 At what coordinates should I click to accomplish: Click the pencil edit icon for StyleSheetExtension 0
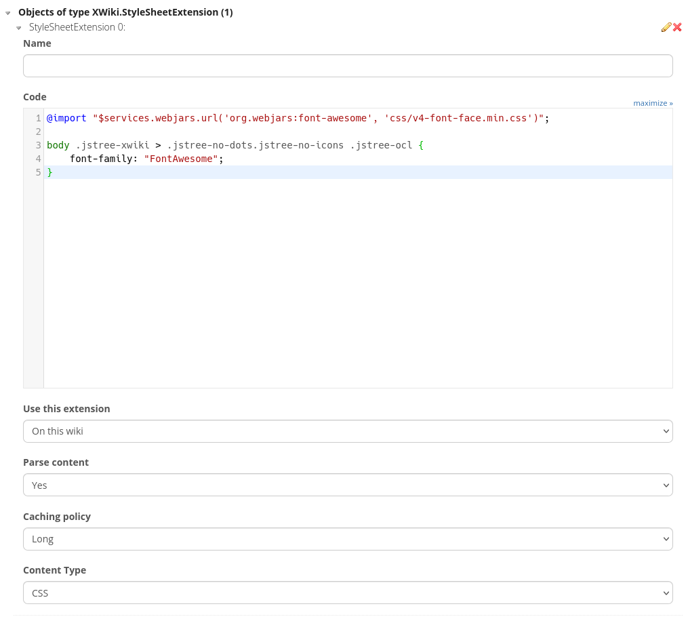(x=666, y=27)
